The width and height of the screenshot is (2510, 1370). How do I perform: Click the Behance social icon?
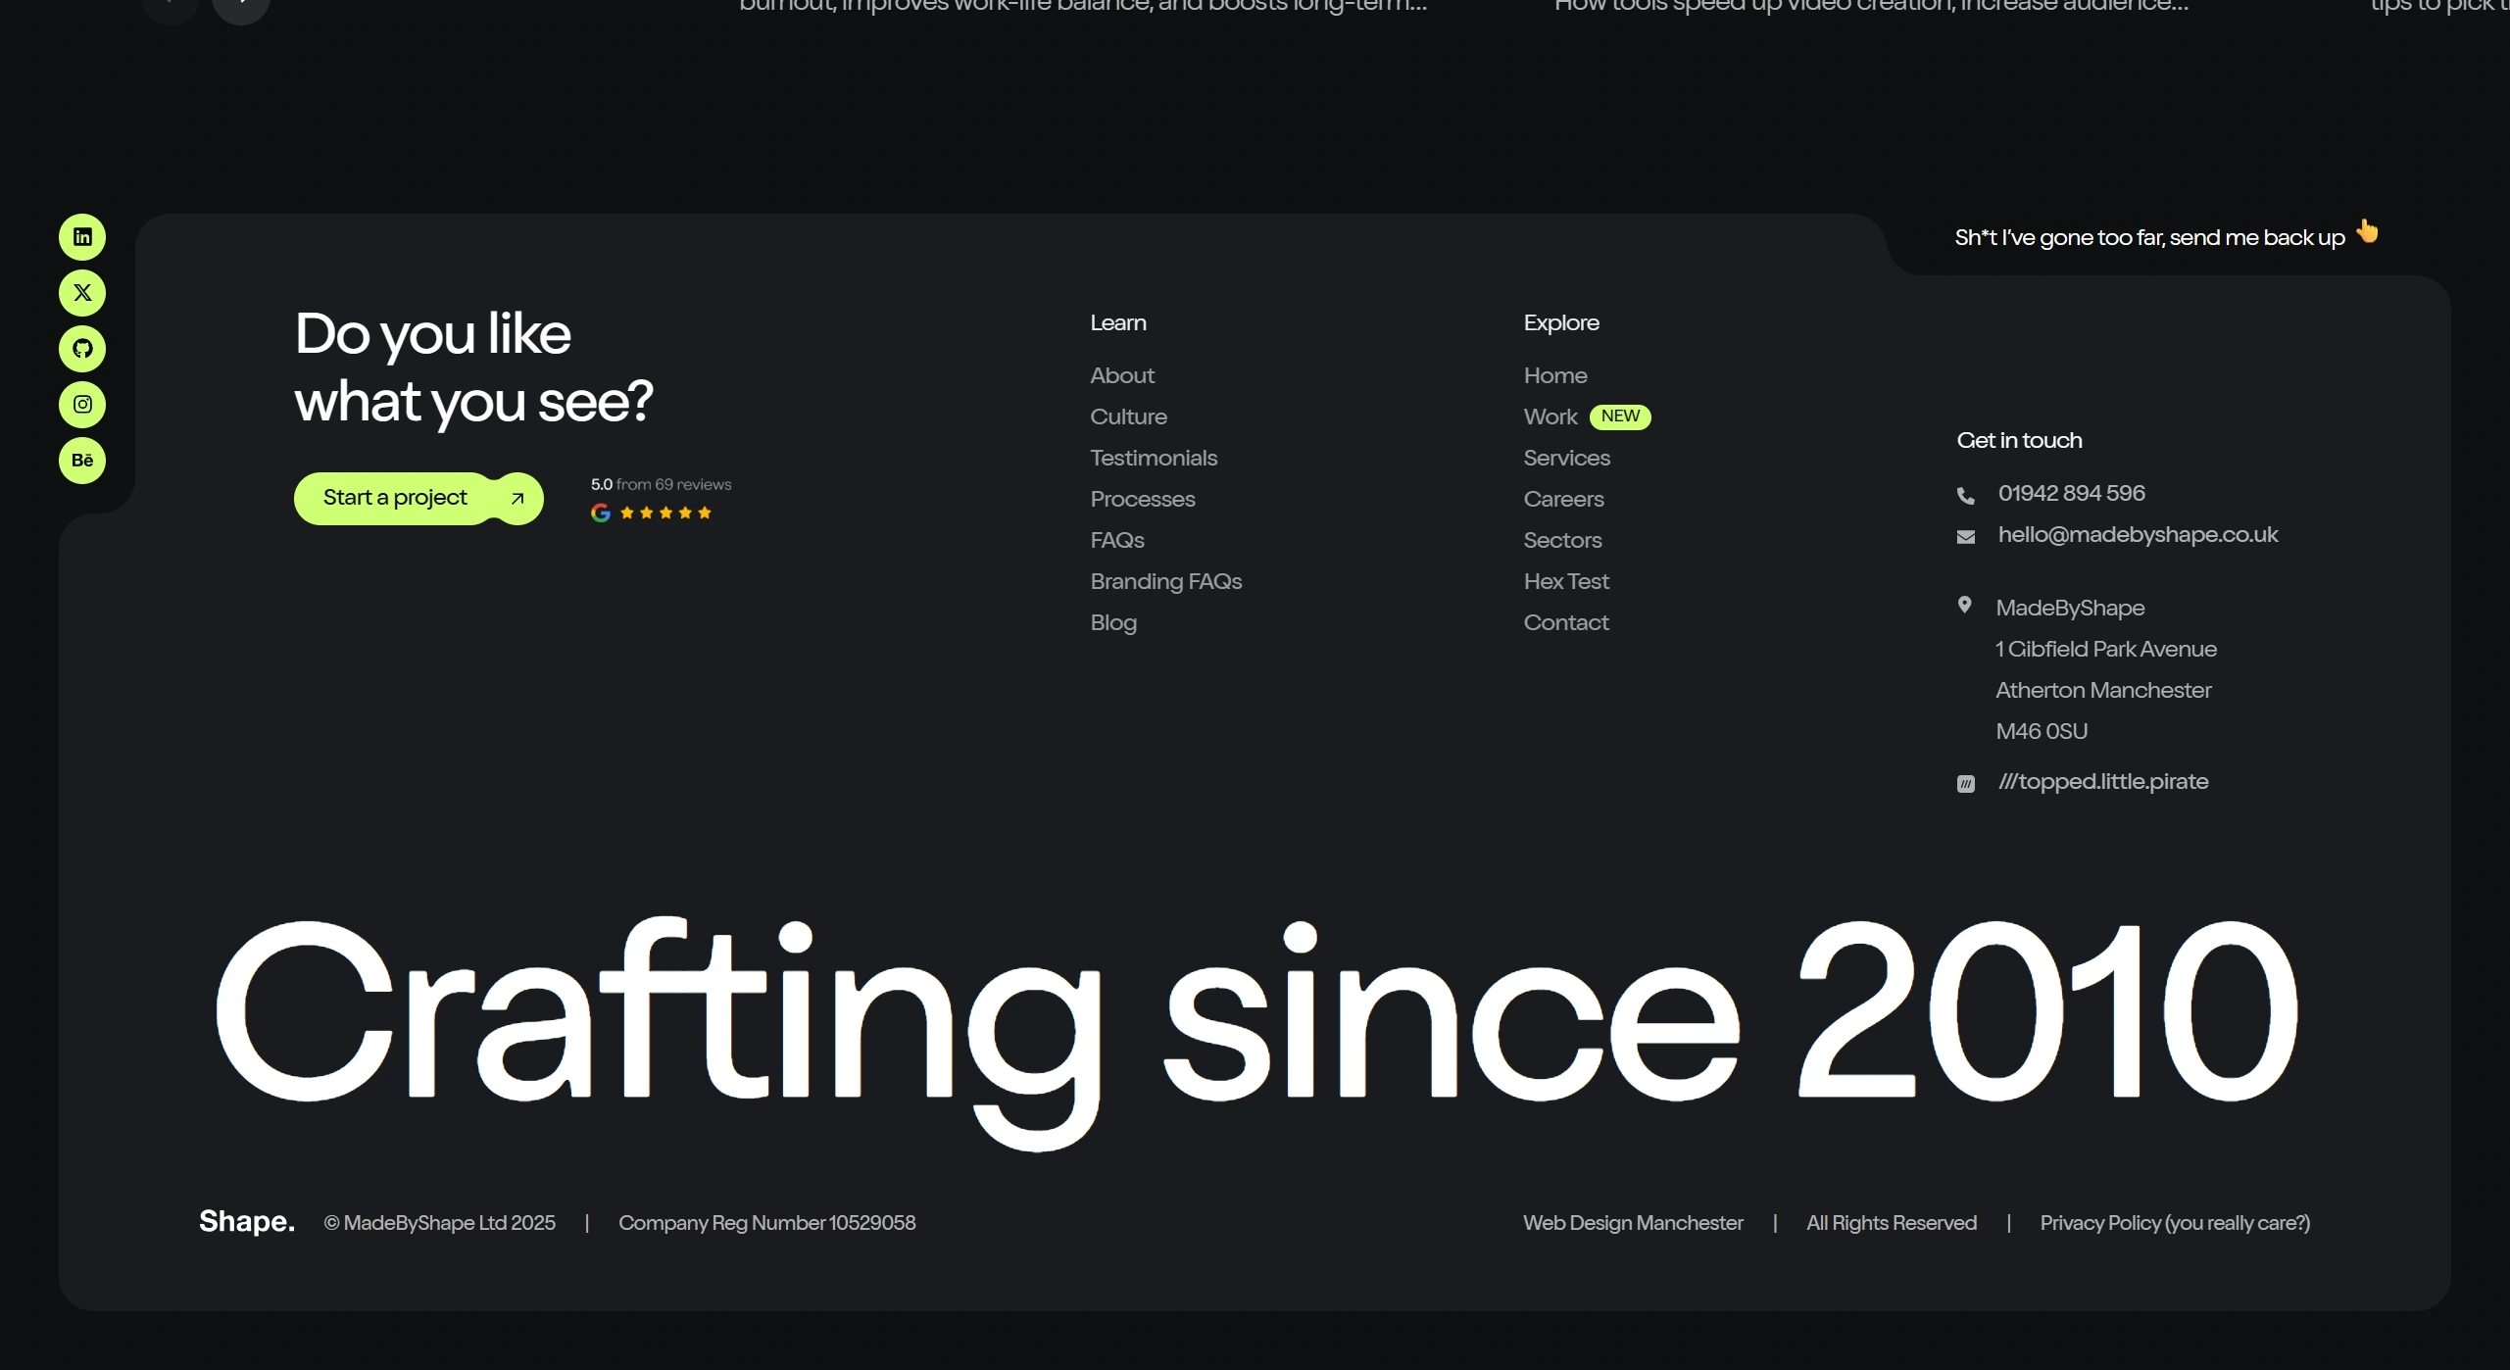[82, 461]
